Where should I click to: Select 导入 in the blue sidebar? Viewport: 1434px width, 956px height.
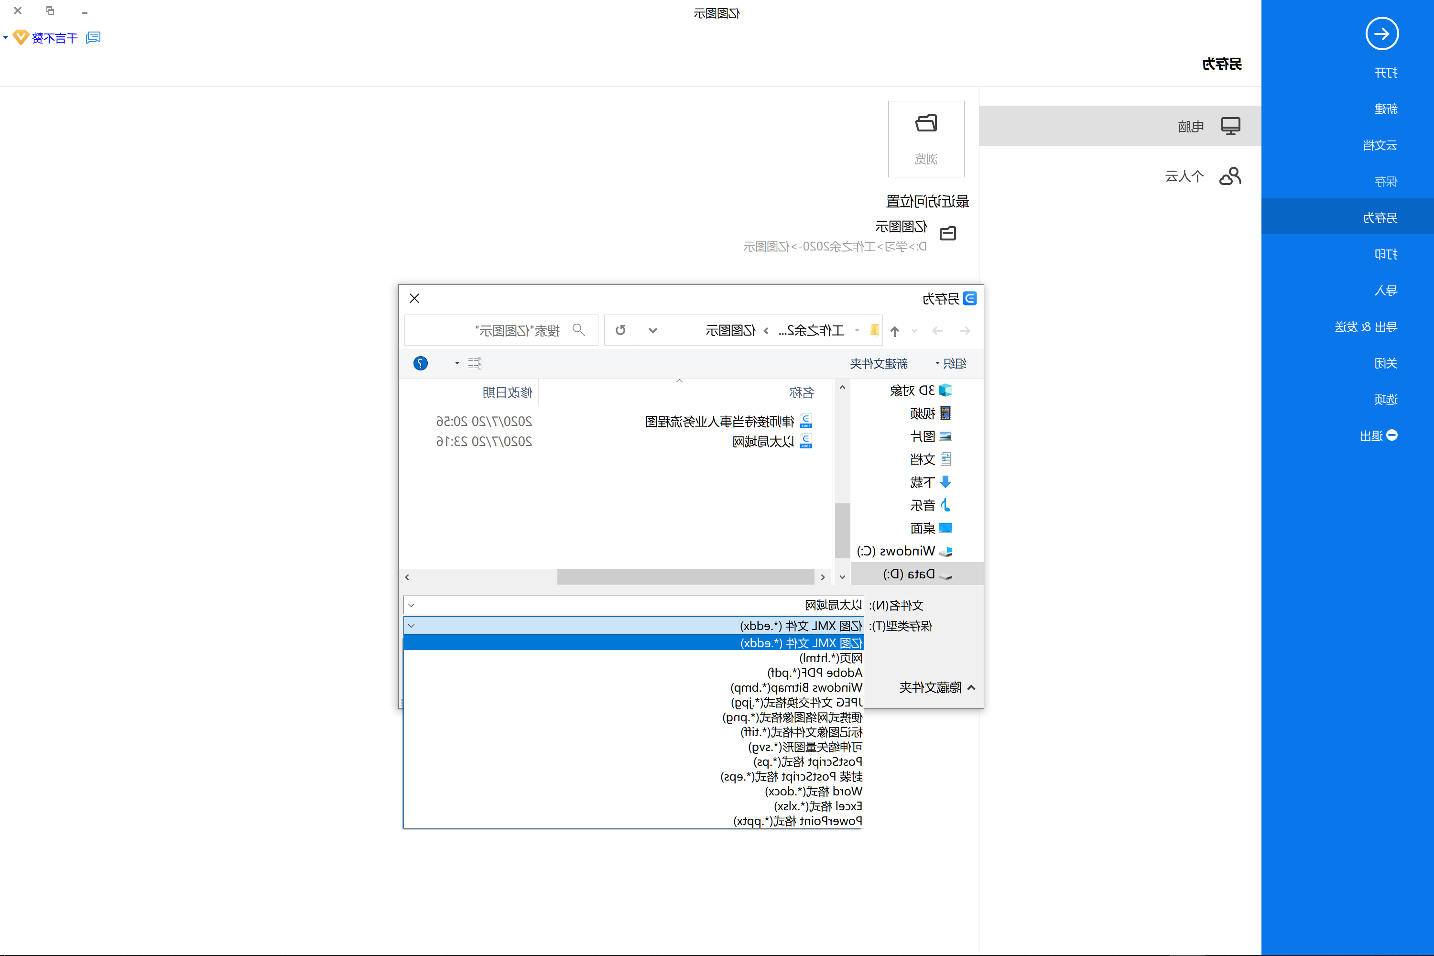tap(1385, 290)
